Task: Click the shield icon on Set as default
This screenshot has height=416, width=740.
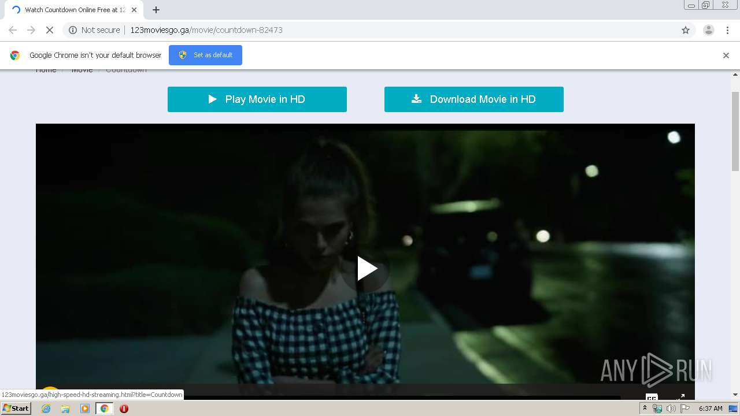Action: pos(183,55)
